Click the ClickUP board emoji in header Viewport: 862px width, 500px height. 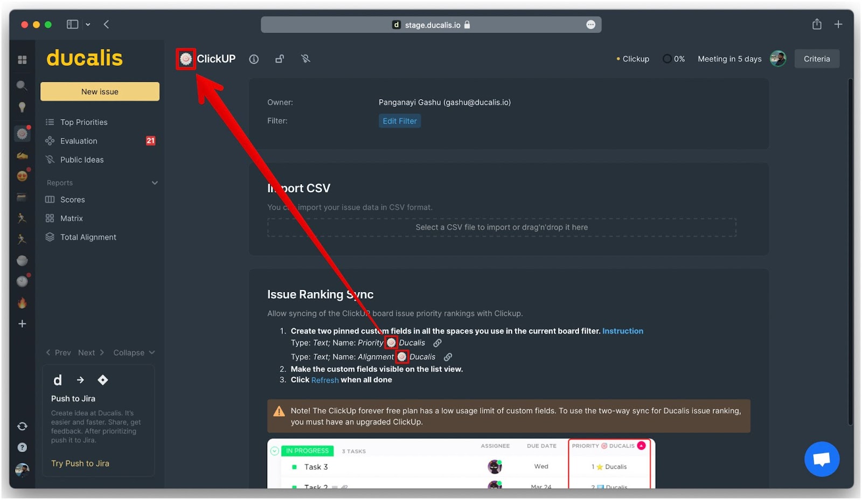pos(186,59)
